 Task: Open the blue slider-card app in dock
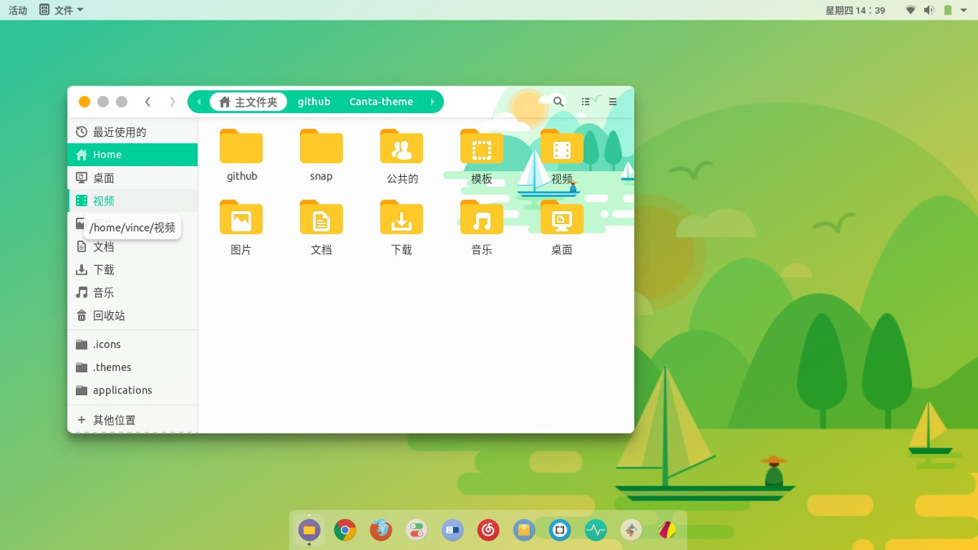(x=452, y=530)
